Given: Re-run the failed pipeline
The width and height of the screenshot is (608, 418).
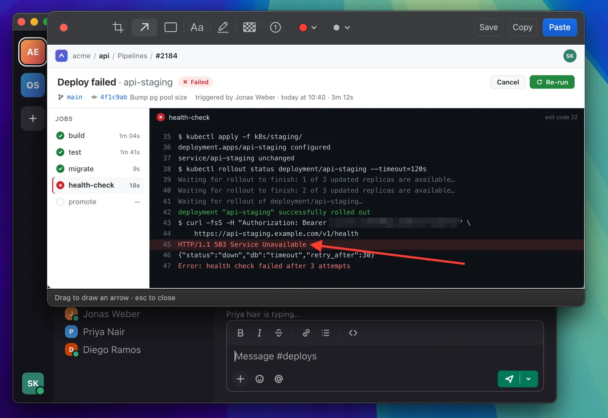Looking at the screenshot, I should pyautogui.click(x=552, y=82).
